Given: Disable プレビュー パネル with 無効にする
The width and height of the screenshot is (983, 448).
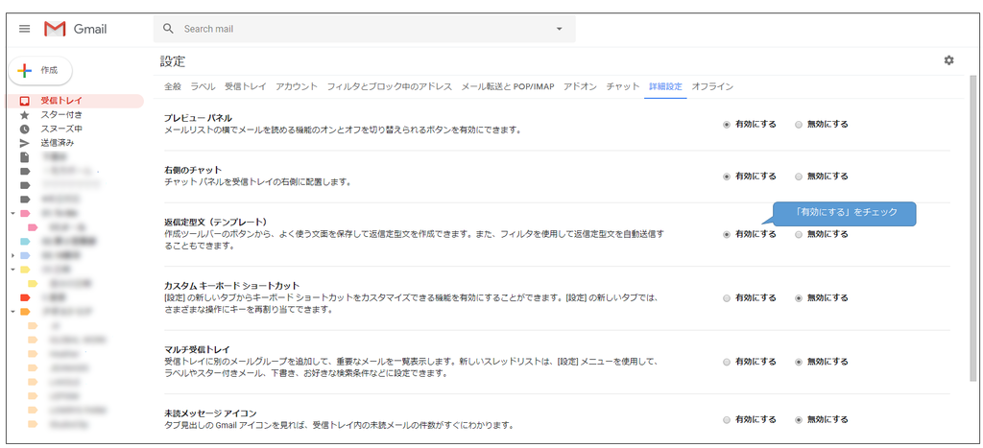Looking at the screenshot, I should click(798, 125).
